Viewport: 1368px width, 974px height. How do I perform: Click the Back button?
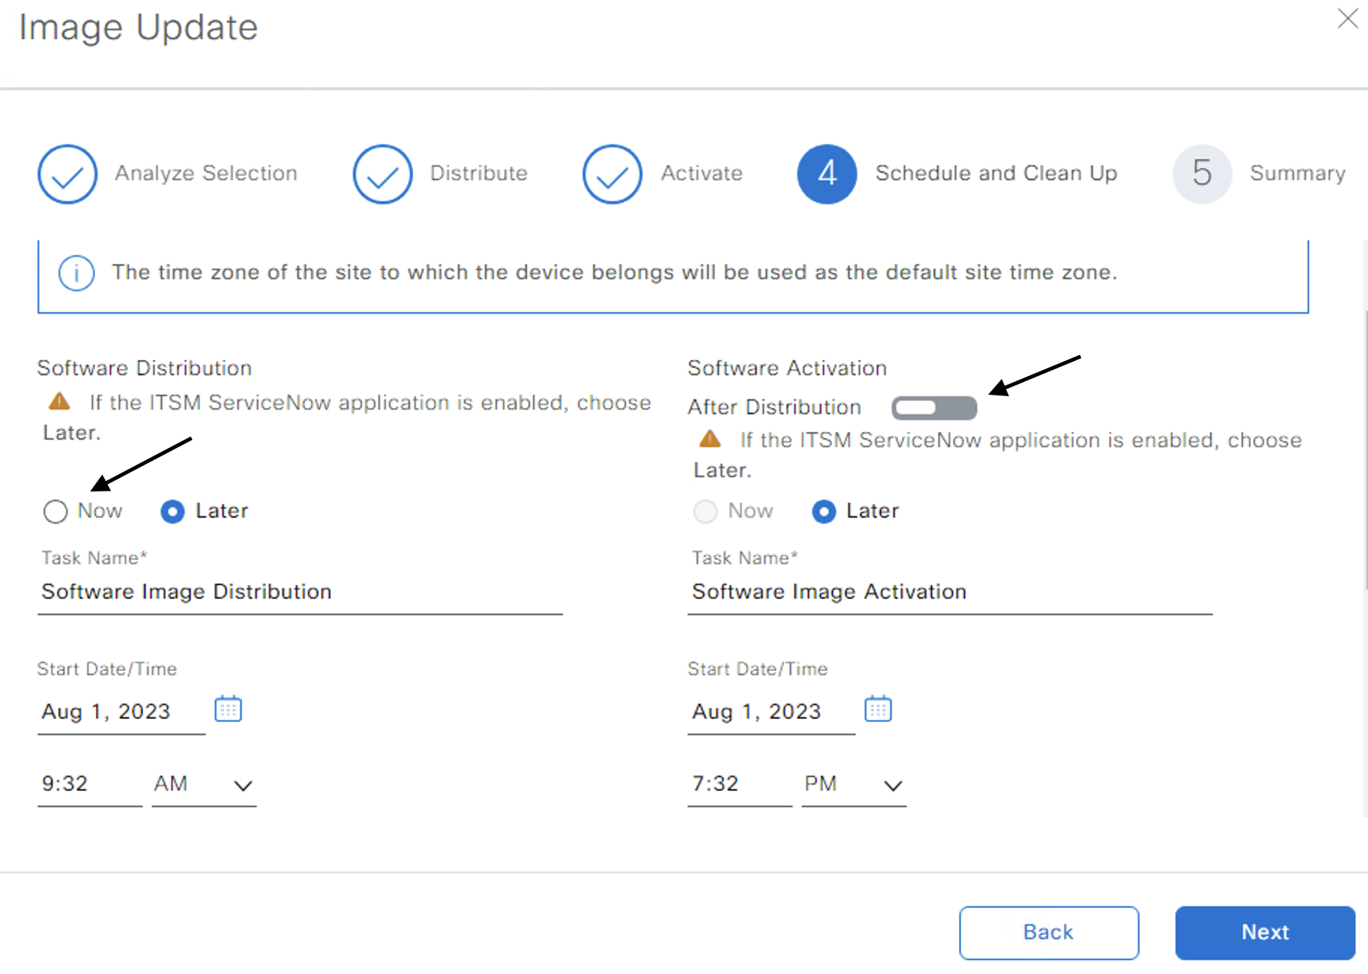1049,933
